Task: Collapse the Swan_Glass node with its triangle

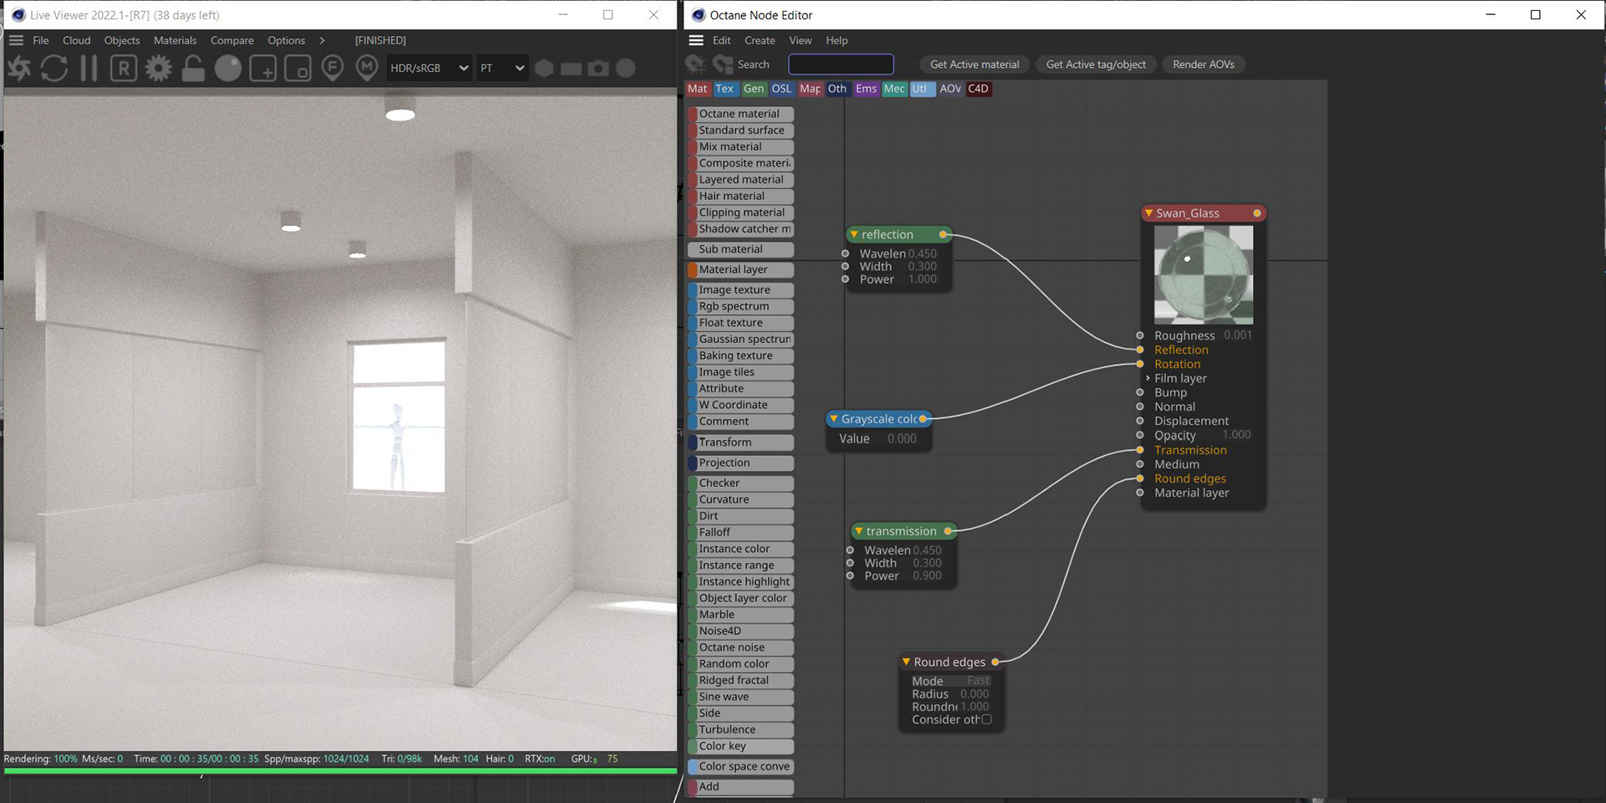Action: 1148,213
